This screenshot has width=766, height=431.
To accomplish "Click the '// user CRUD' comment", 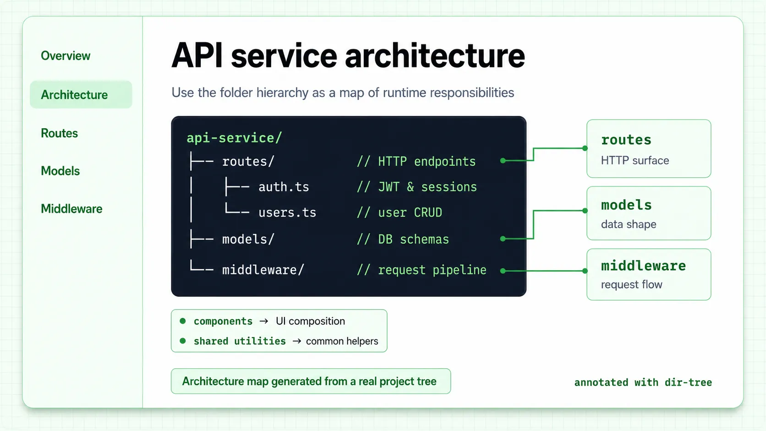I will click(x=399, y=213).
